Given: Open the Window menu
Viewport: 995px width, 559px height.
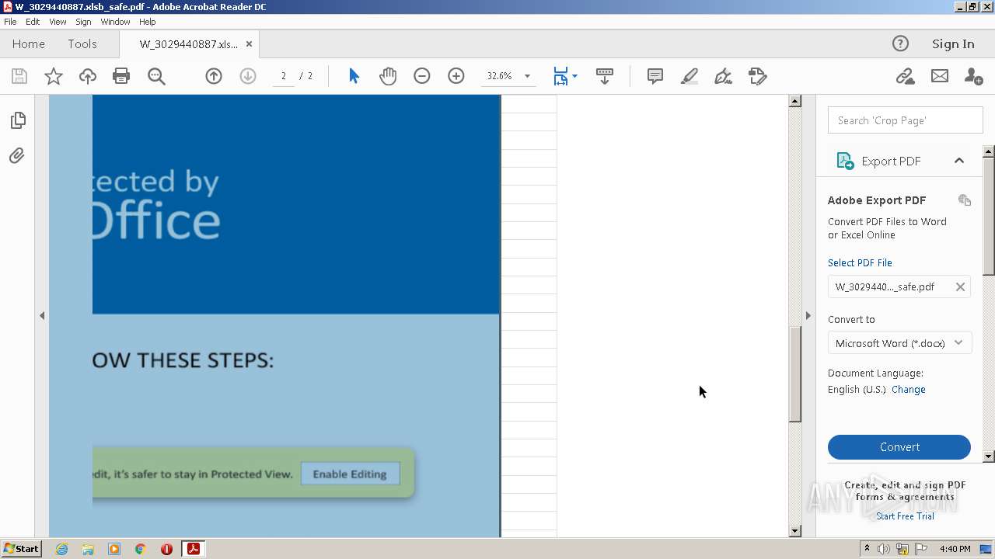Looking at the screenshot, I should tap(115, 22).
